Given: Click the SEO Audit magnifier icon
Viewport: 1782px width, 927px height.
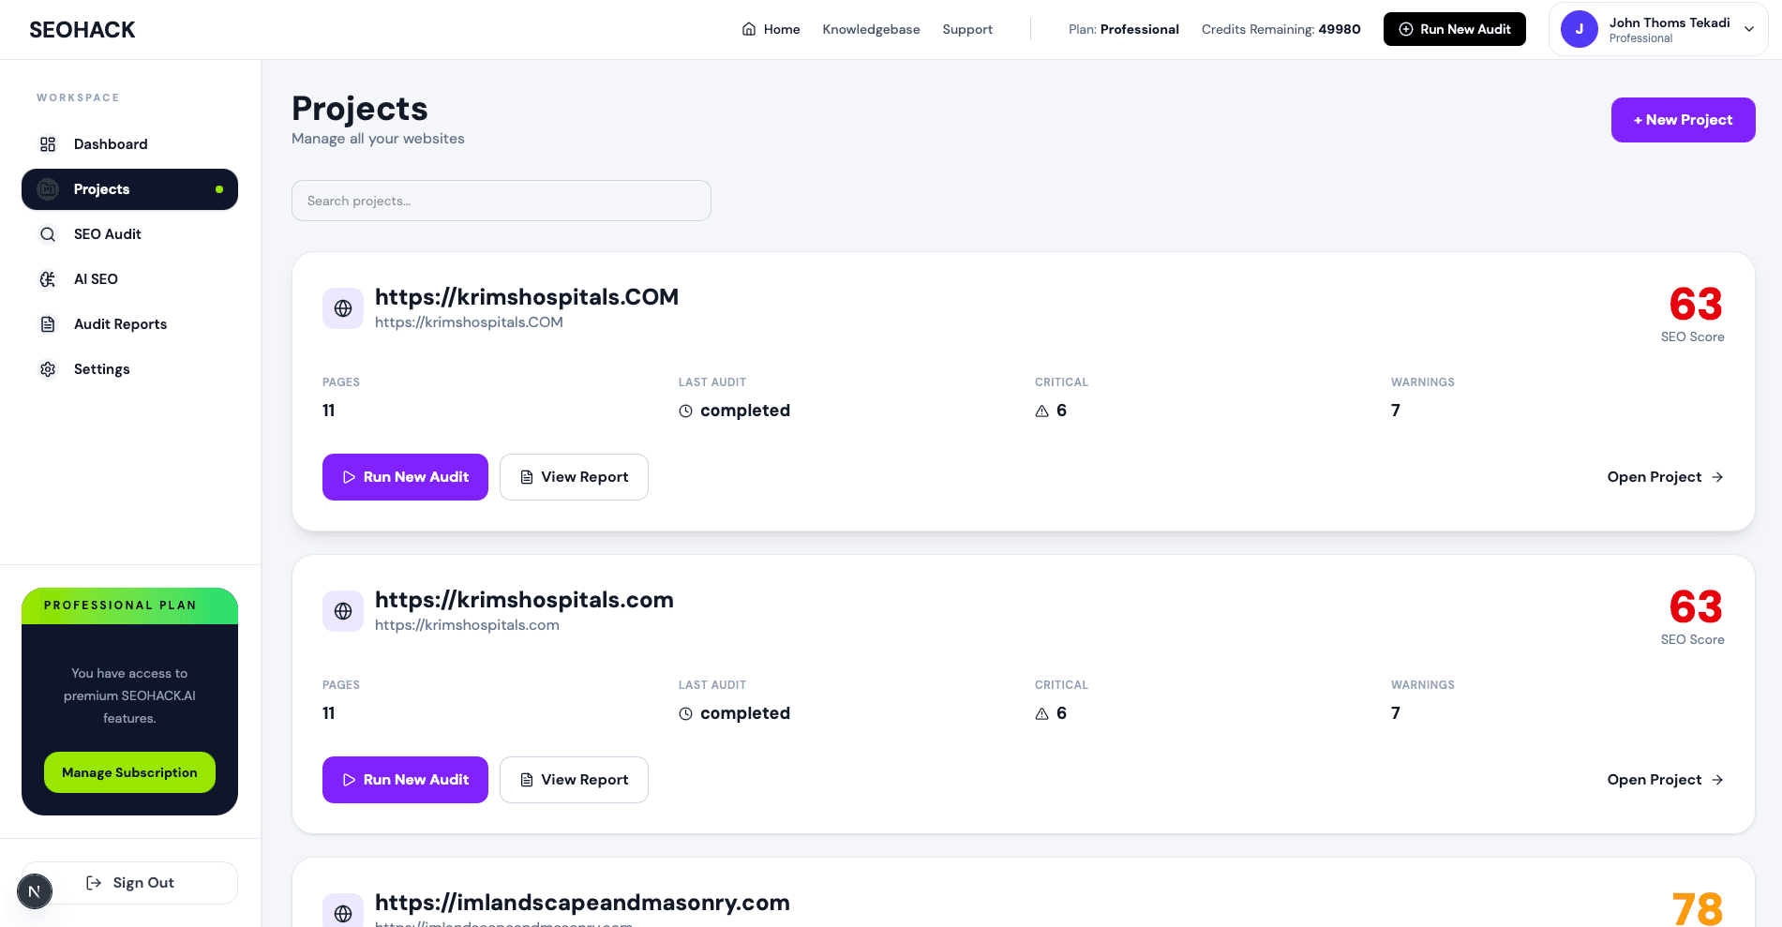Looking at the screenshot, I should (48, 234).
